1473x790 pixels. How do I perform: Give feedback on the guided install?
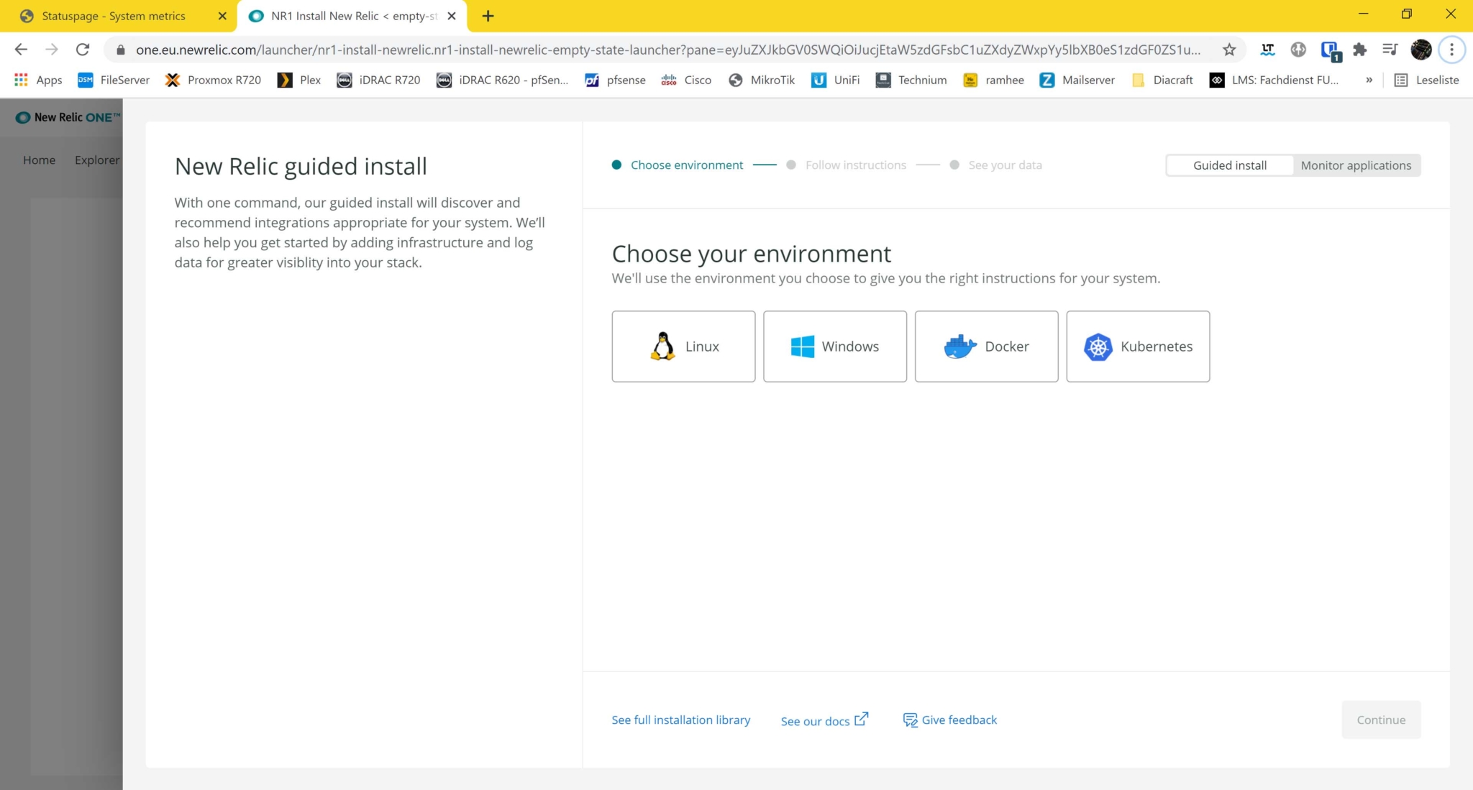pyautogui.click(x=959, y=720)
